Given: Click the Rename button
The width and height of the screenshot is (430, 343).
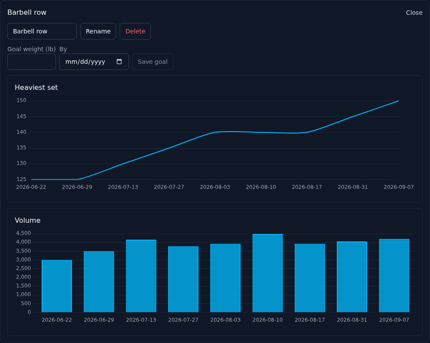Looking at the screenshot, I should pos(98,31).
